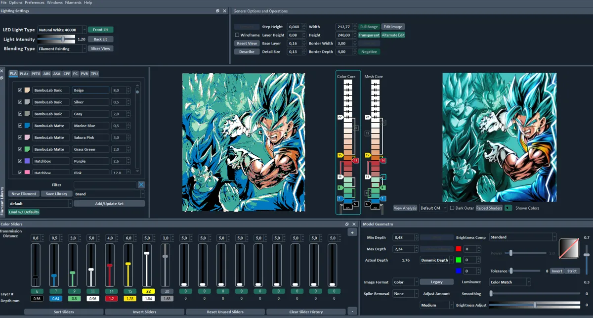Float the Color Sliders panel
Viewport: 593px width, 318px height.
pos(347,224)
